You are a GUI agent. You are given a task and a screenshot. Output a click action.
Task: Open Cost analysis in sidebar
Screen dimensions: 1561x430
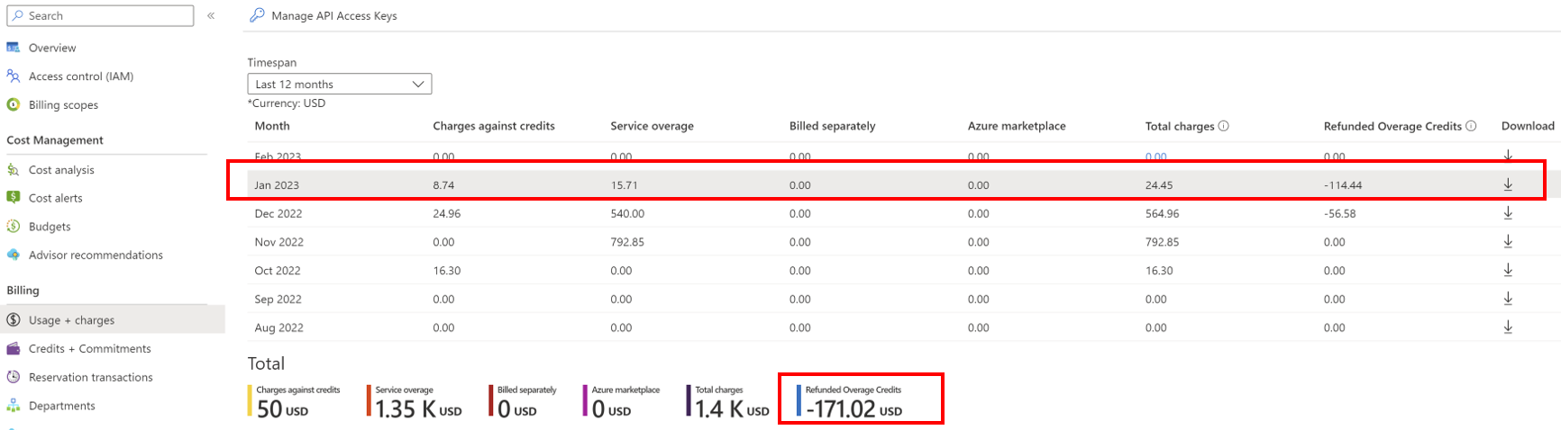pyautogui.click(x=61, y=170)
